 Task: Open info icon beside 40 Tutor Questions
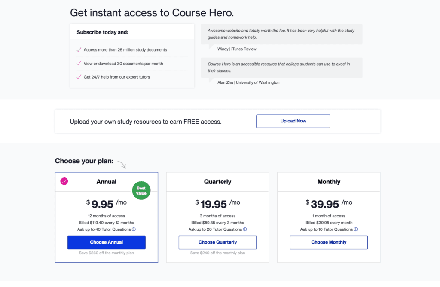(134, 229)
